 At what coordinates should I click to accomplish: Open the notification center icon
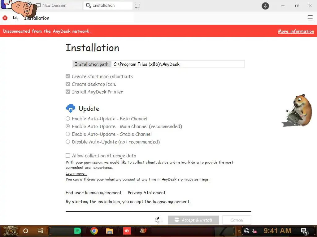click(304, 231)
